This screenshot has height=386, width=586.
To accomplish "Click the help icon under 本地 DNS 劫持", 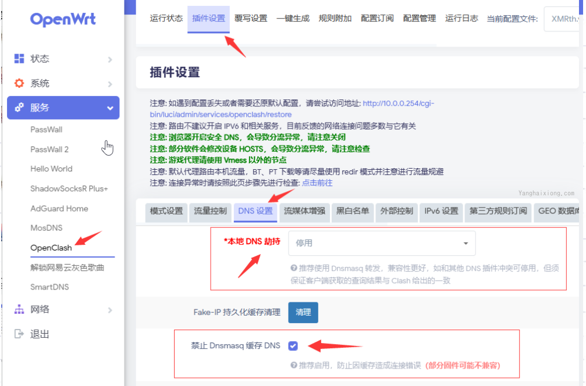I will (x=294, y=268).
